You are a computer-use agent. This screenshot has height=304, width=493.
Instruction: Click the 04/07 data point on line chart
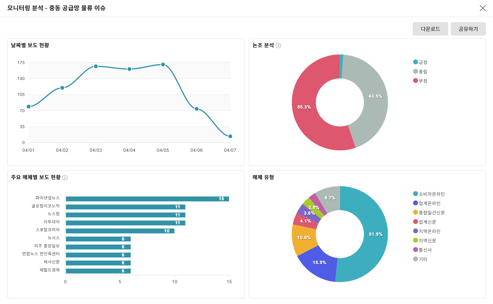pos(230,137)
